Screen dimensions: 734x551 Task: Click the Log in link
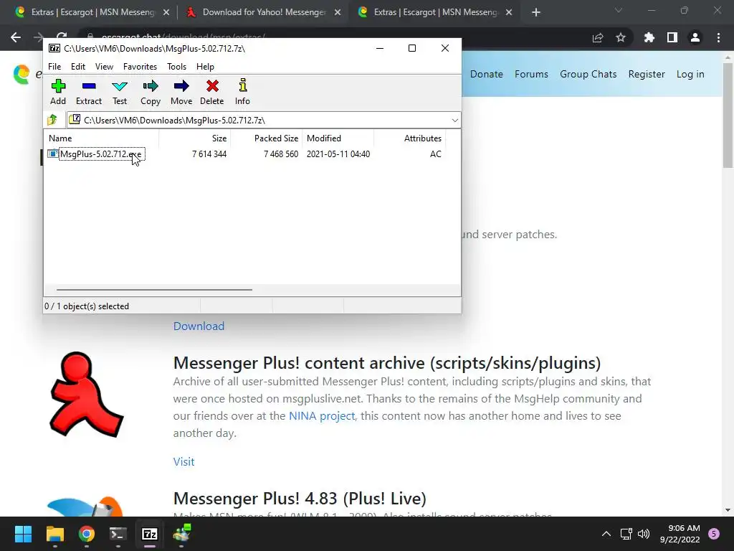click(x=690, y=74)
